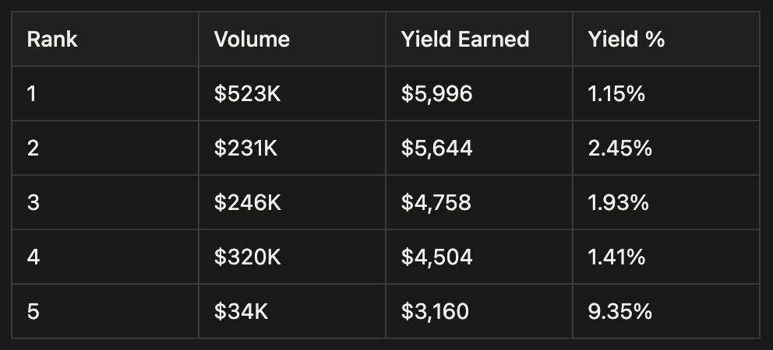Viewport: 773px width, 350px height.
Task: Select the Yield Earned column header
Action: coord(465,40)
